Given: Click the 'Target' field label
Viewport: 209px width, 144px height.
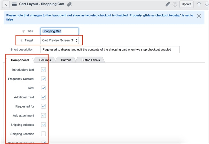Looking at the screenshot, I should coord(29,40).
